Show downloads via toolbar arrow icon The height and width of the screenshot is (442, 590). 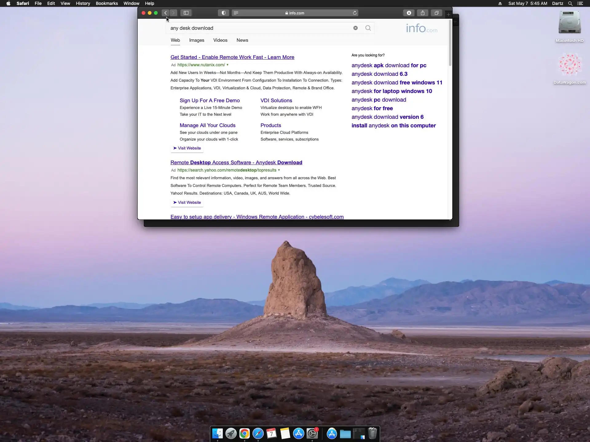pos(409,13)
